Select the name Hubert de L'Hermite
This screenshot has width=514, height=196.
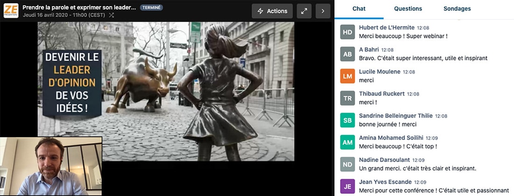click(x=387, y=28)
